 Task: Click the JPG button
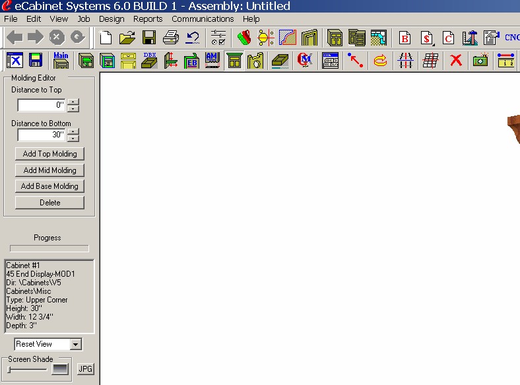pos(86,368)
